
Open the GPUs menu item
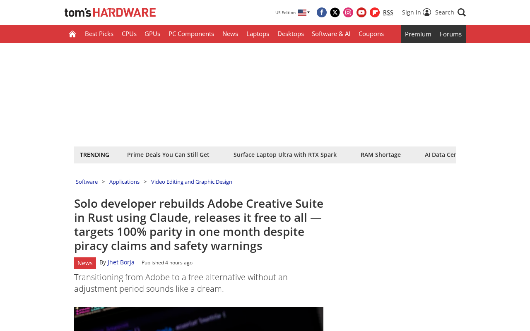pos(152,34)
